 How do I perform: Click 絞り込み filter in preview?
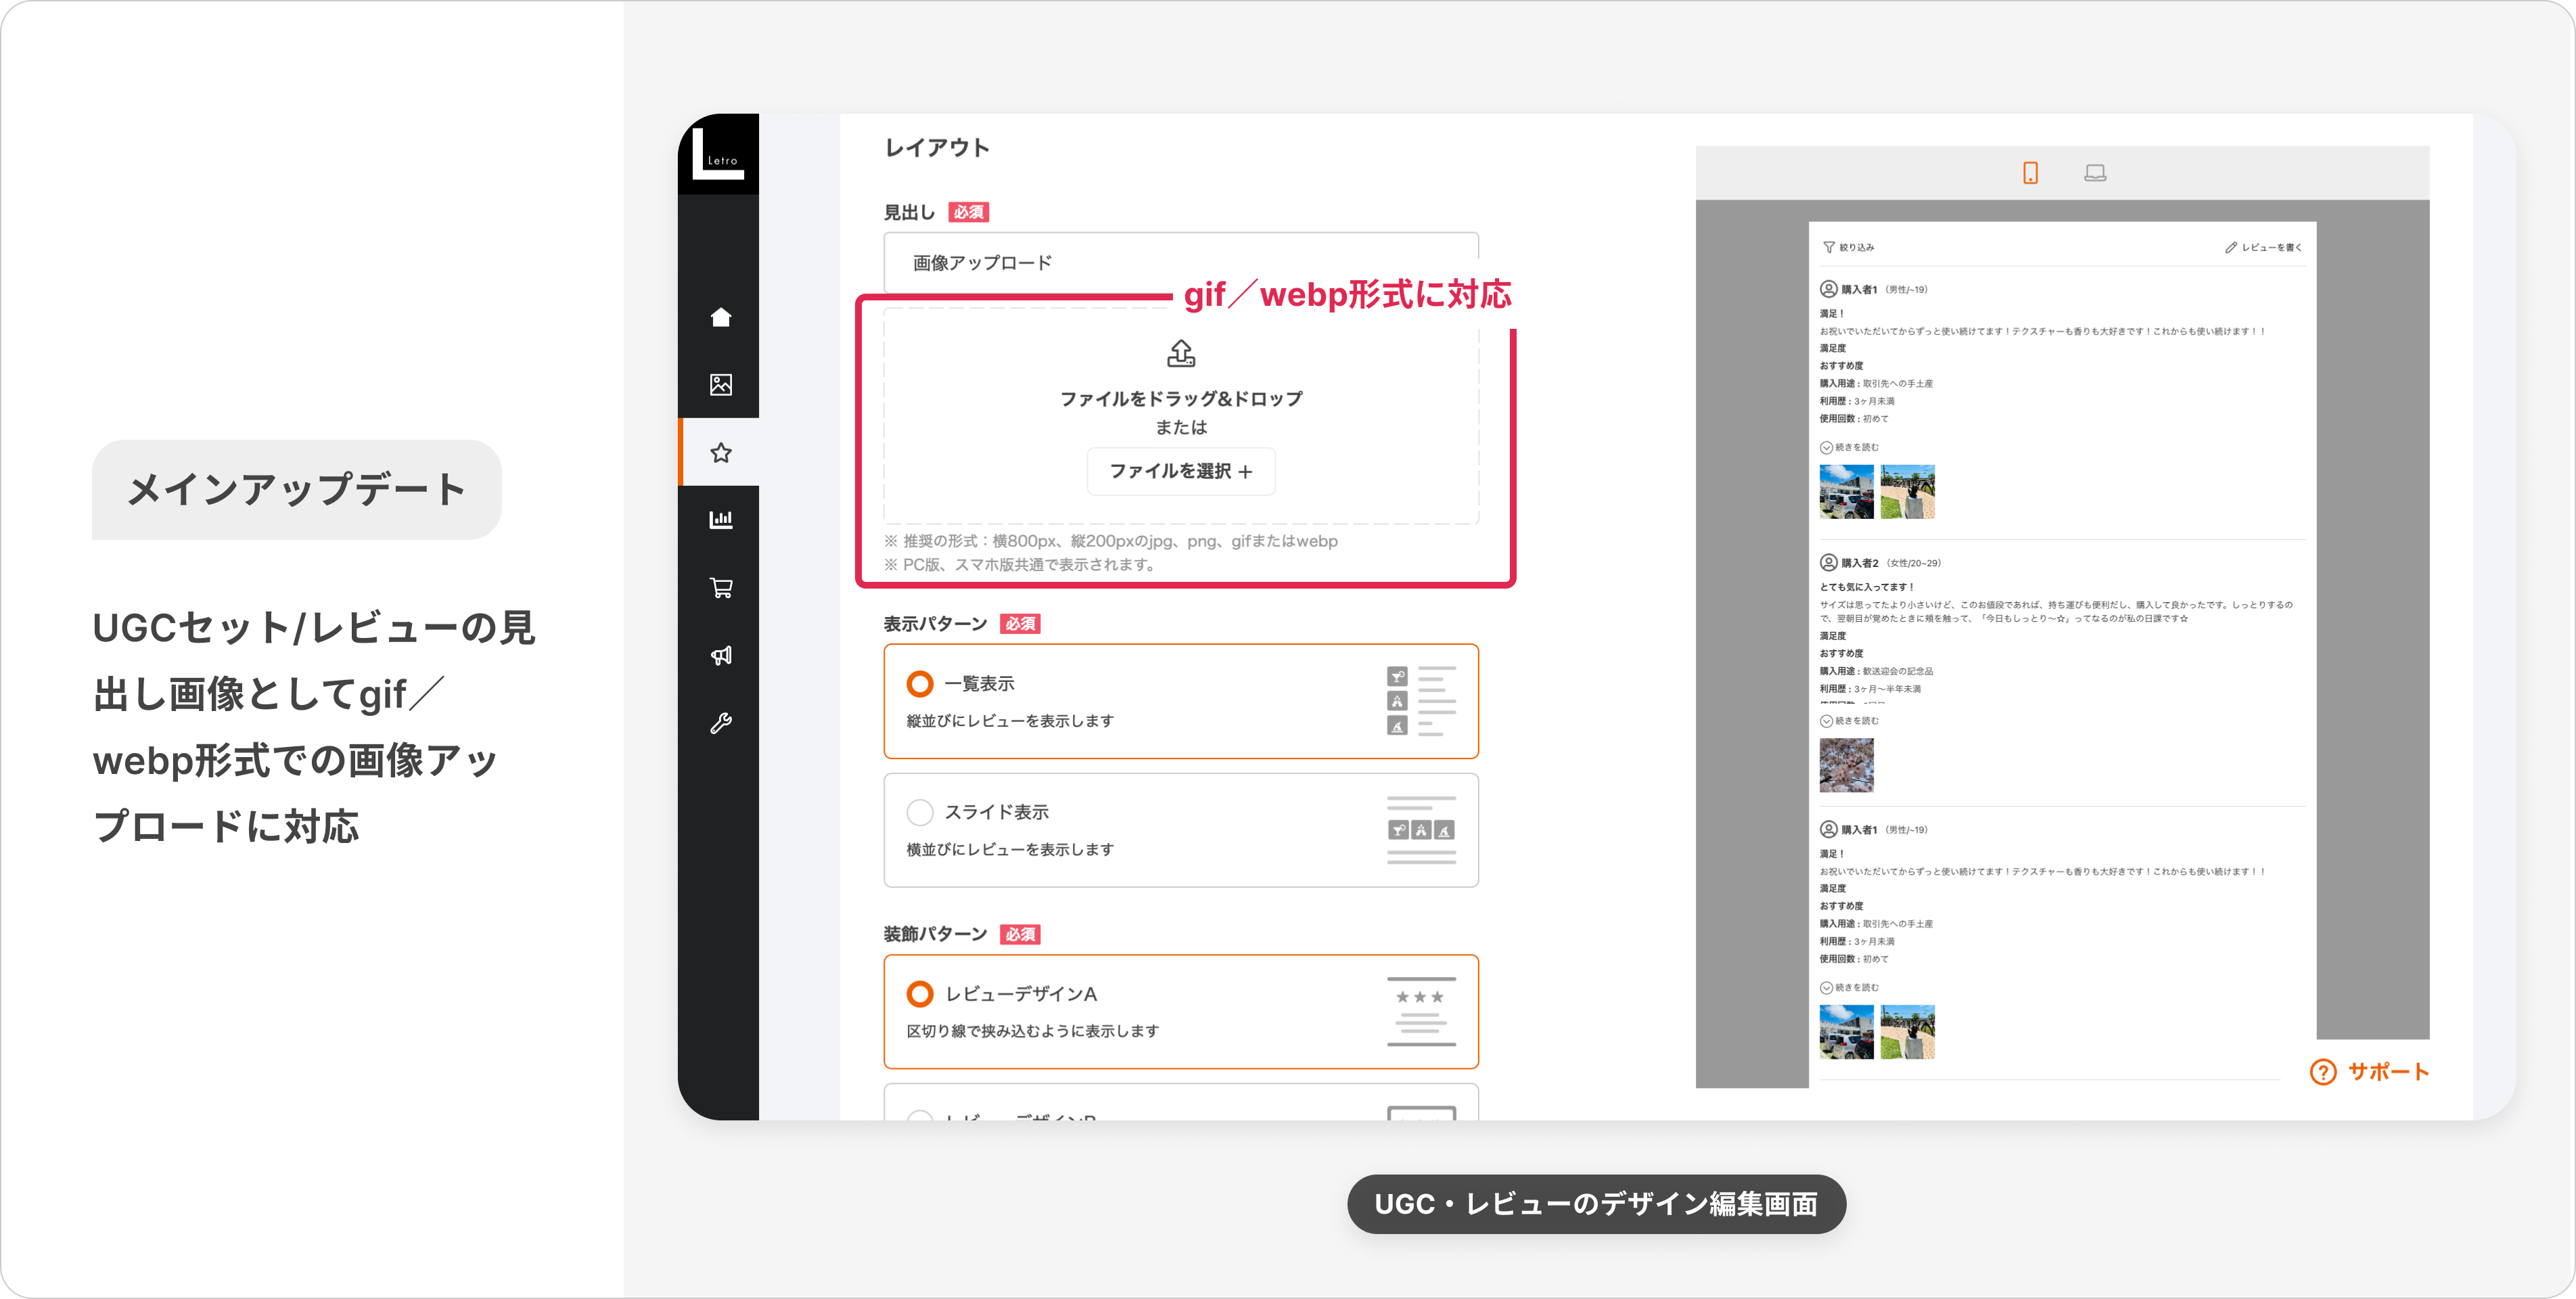1849,247
